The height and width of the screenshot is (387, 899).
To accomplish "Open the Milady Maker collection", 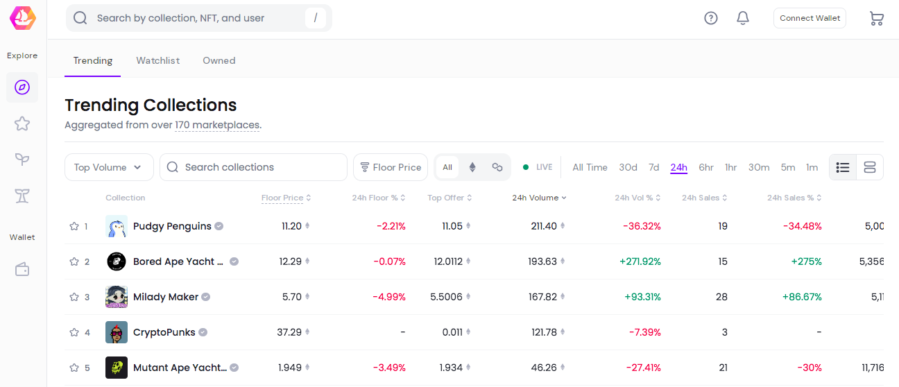I will point(166,297).
